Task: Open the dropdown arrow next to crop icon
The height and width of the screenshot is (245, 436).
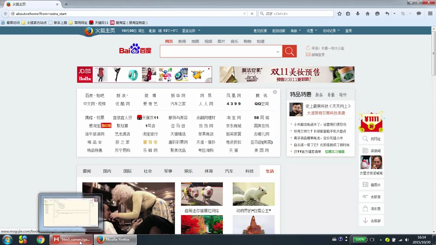Action: (x=410, y=14)
